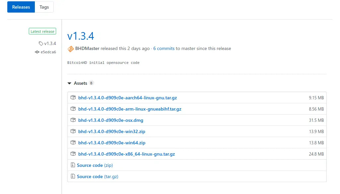340x194 pixels.
Task: Click zip file icon for Source code (zip)
Action: [73, 165]
